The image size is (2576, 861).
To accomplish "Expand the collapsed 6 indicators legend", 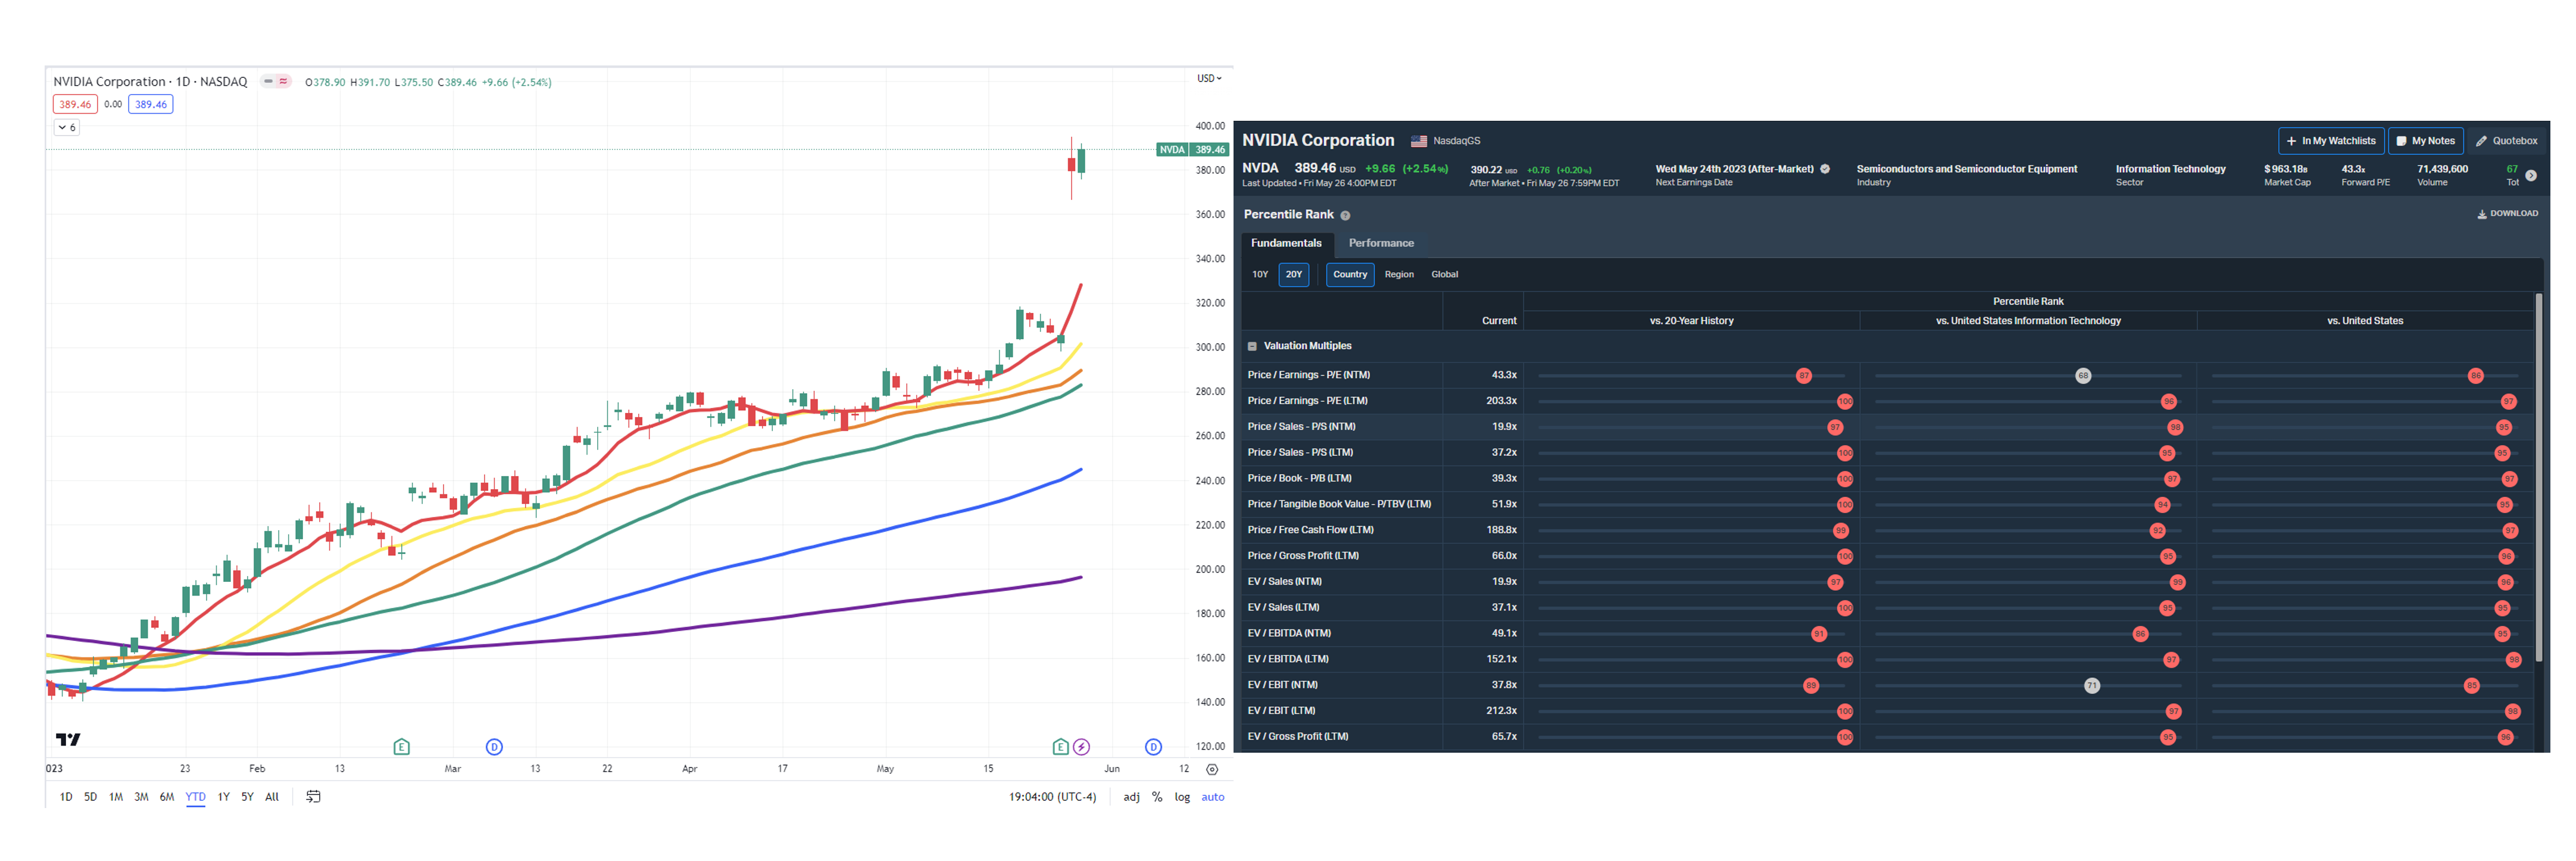I will click(66, 128).
